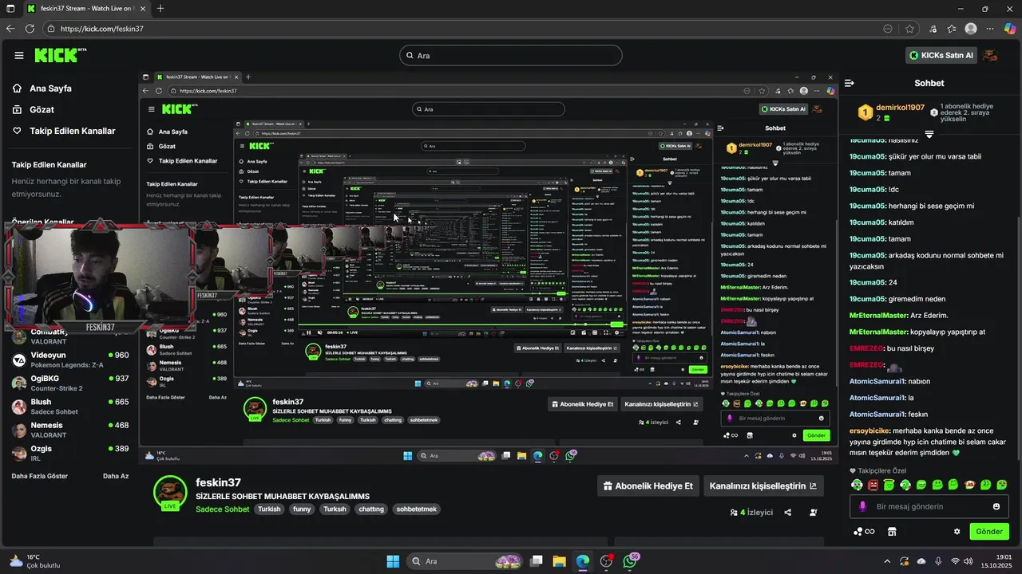
Task: Open emoji picker in chat input
Action: pos(996,506)
